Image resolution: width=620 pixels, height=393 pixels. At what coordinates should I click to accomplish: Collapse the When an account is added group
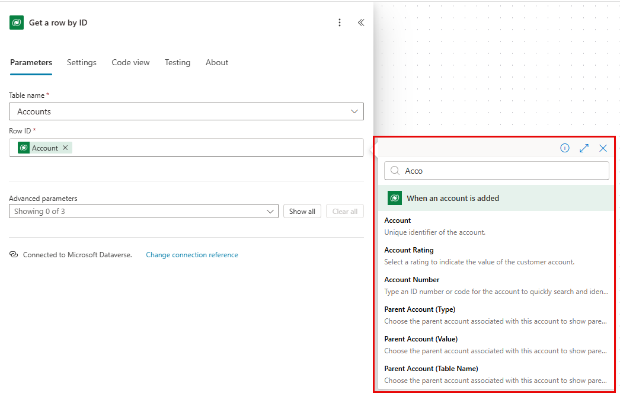click(496, 198)
